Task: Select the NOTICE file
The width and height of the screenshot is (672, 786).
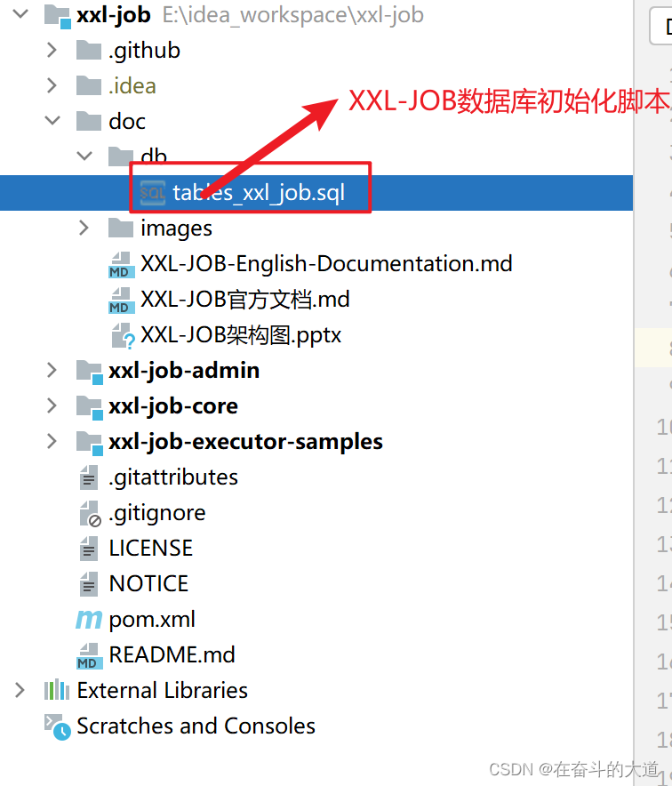Action: pyautogui.click(x=148, y=584)
